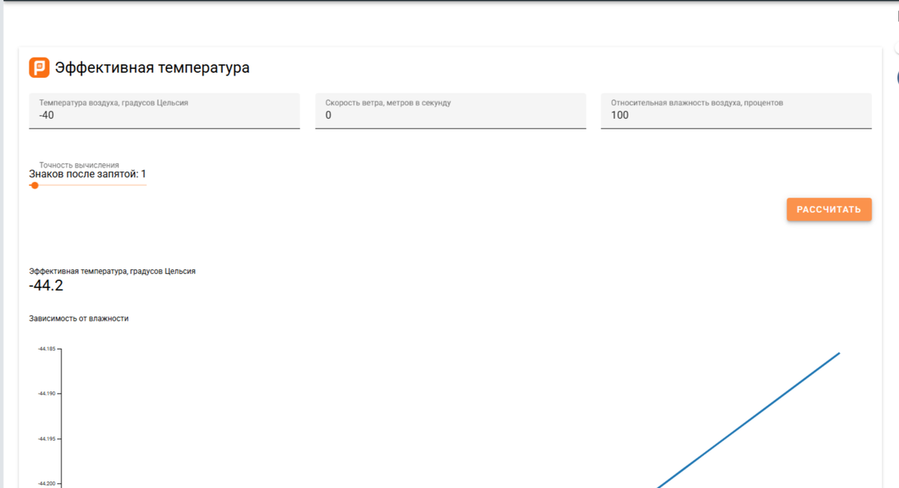This screenshot has width=899, height=488.
Task: Click the orange precision slider handle
Action: click(x=34, y=185)
